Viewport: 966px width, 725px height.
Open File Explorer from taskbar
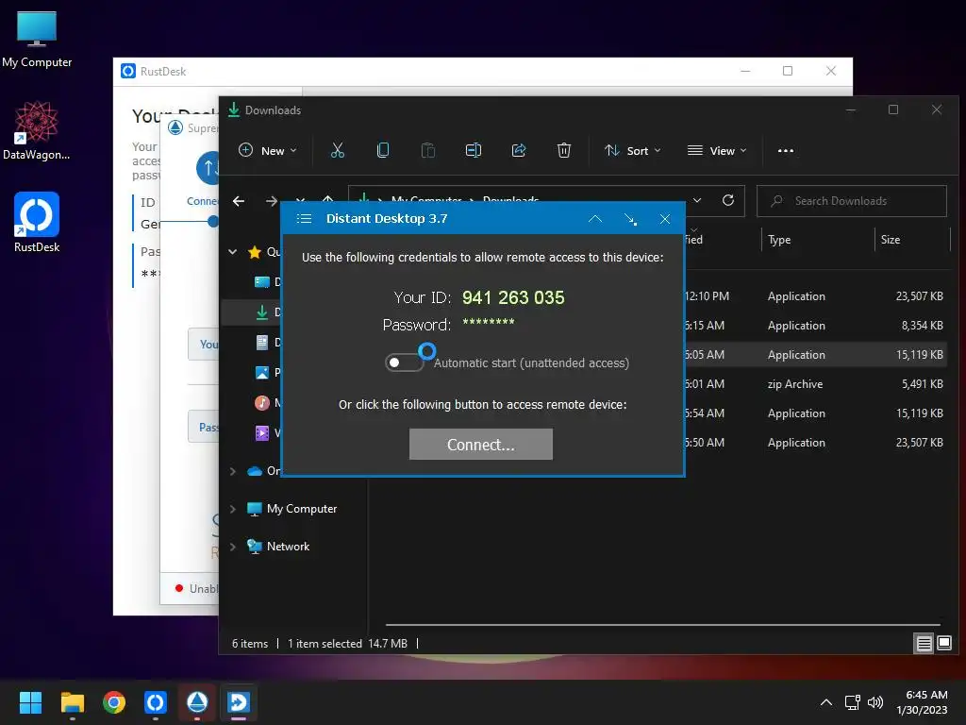tap(72, 702)
